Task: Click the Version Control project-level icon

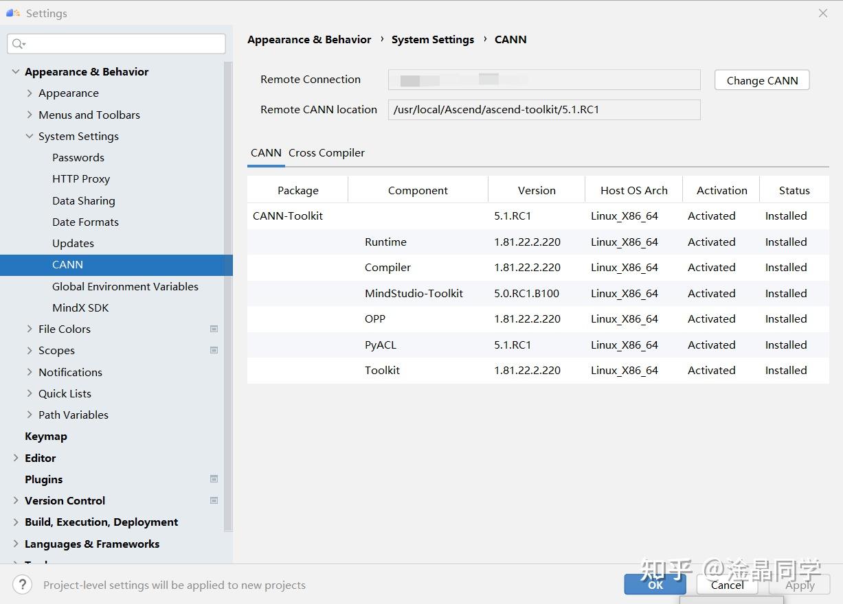Action: click(x=214, y=500)
